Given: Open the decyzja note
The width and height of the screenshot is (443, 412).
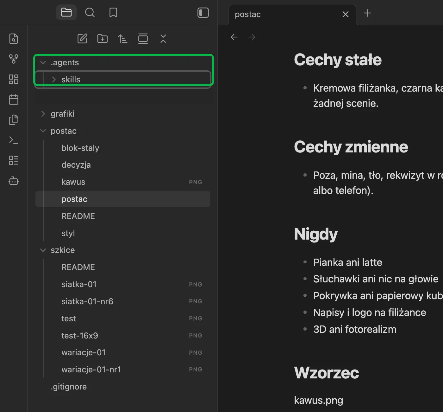Looking at the screenshot, I should click(x=122, y=165).
